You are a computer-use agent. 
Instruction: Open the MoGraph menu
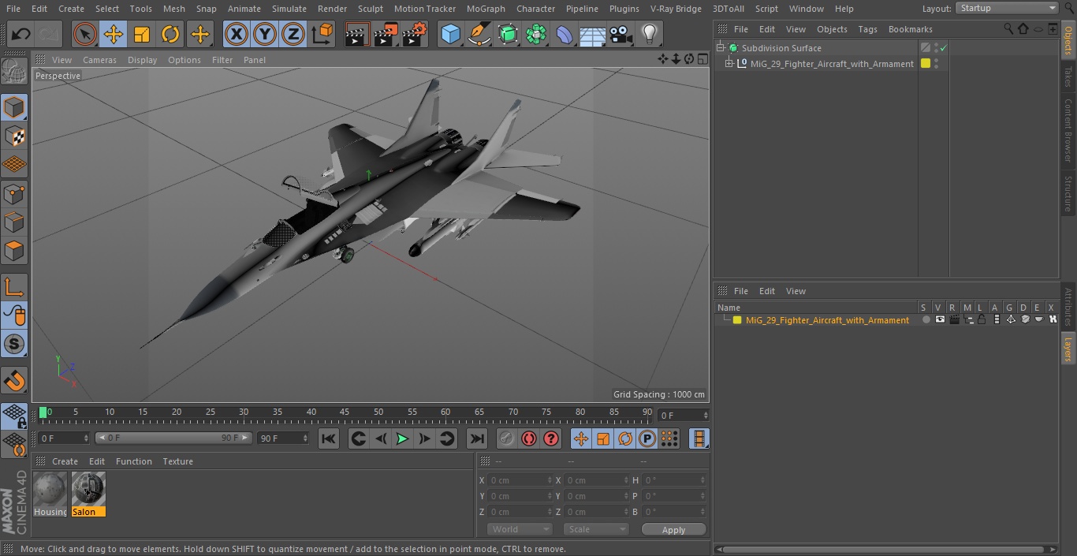[486, 9]
